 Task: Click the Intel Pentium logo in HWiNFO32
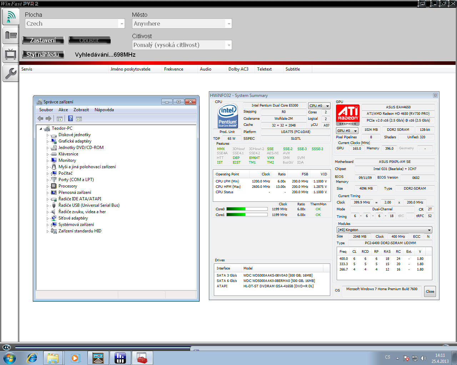(x=227, y=116)
